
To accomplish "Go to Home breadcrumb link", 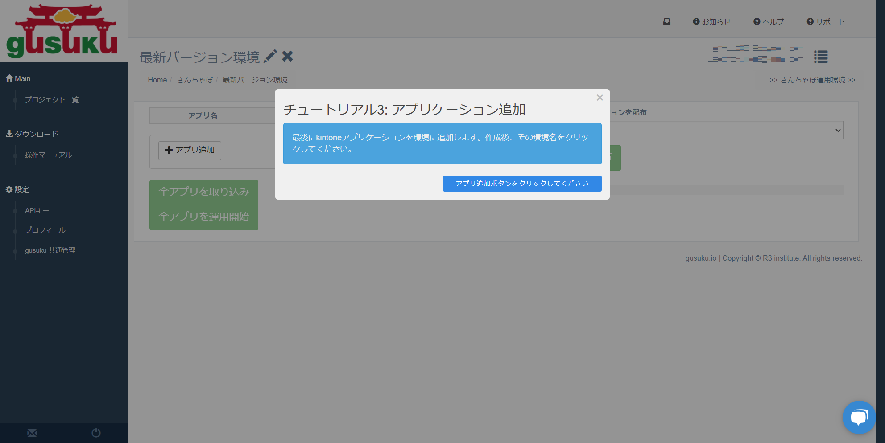I will [157, 80].
